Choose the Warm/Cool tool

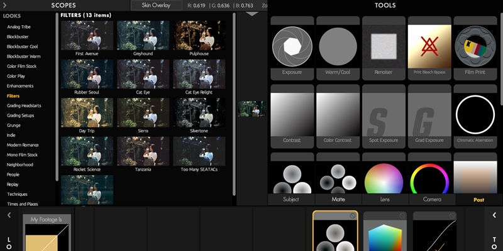click(338, 47)
